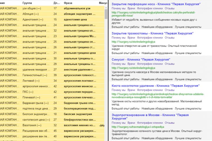Click Фотографии клиники under Синусит ad

(x=150, y=64)
